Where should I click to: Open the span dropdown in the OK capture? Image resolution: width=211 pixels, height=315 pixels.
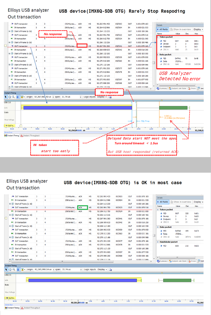(x=81, y=270)
